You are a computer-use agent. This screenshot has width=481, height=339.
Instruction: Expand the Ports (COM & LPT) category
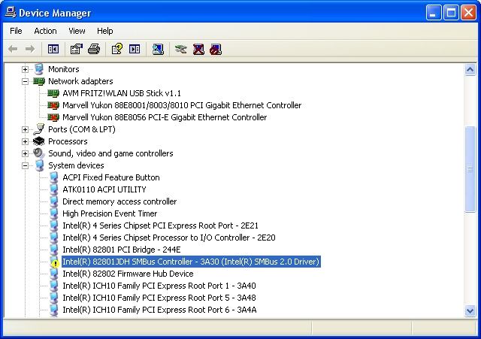click(x=25, y=129)
